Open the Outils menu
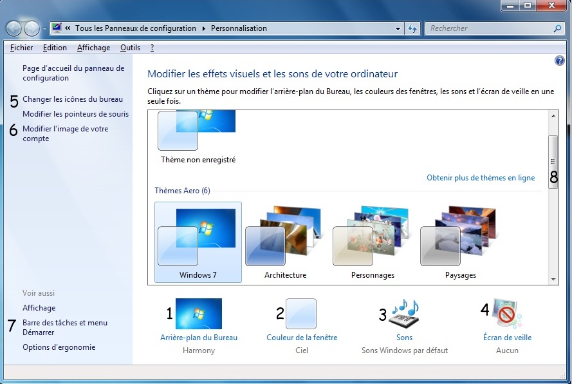 130,48
